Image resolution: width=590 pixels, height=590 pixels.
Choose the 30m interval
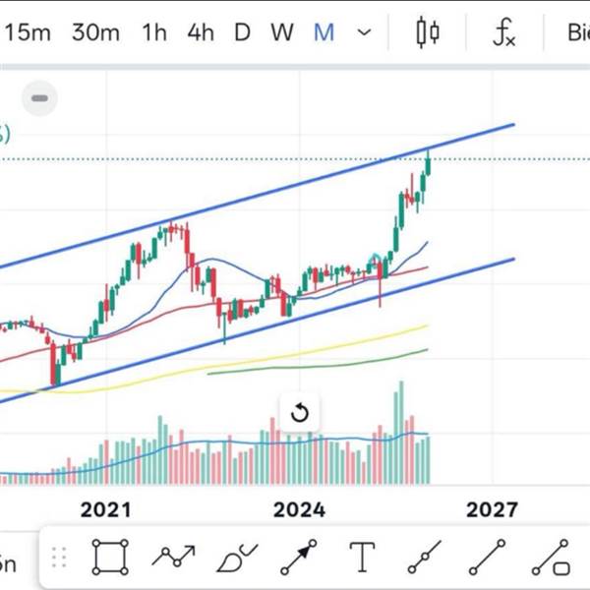point(95,32)
